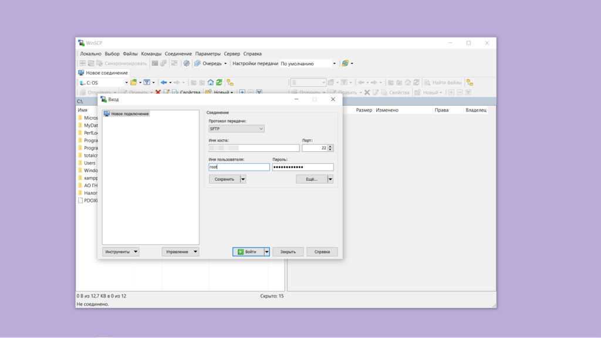Increase port number with stepper up arrow
This screenshot has width=601, height=338.
[x=330, y=146]
